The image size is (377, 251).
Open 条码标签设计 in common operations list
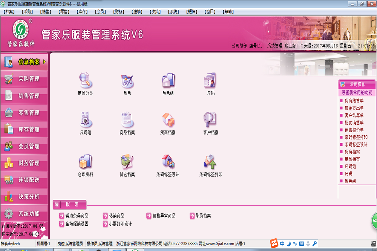pos(356,144)
